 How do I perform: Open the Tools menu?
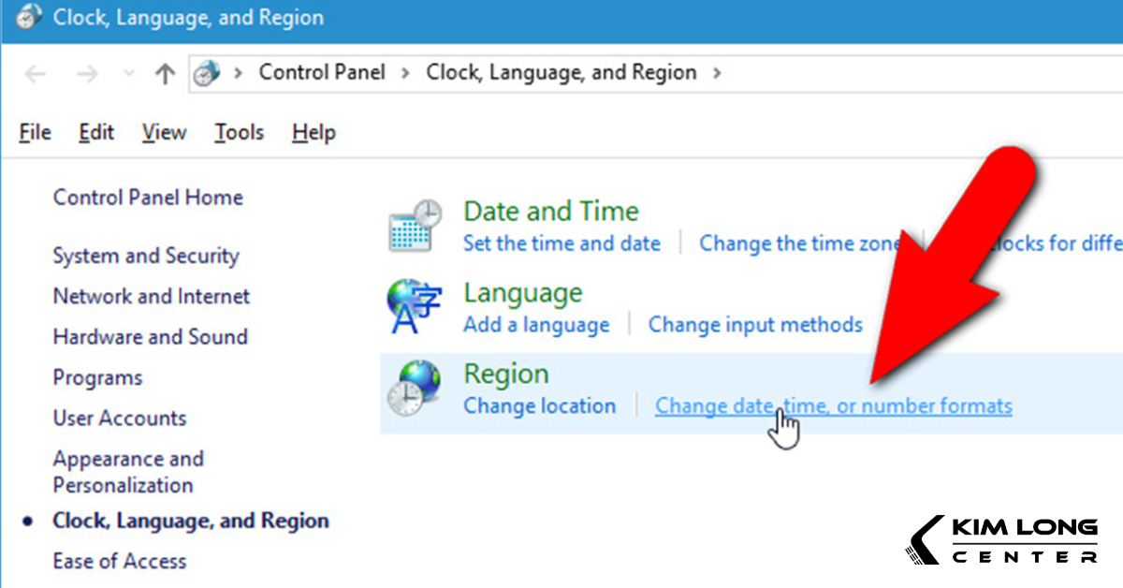238,132
